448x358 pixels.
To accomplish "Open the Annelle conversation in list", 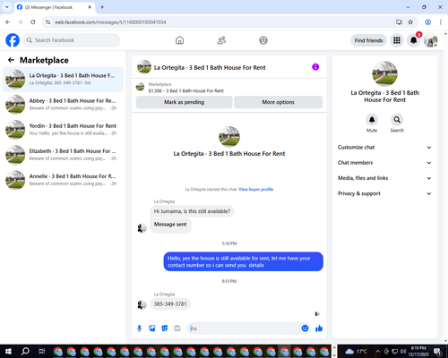I will 63,180.
